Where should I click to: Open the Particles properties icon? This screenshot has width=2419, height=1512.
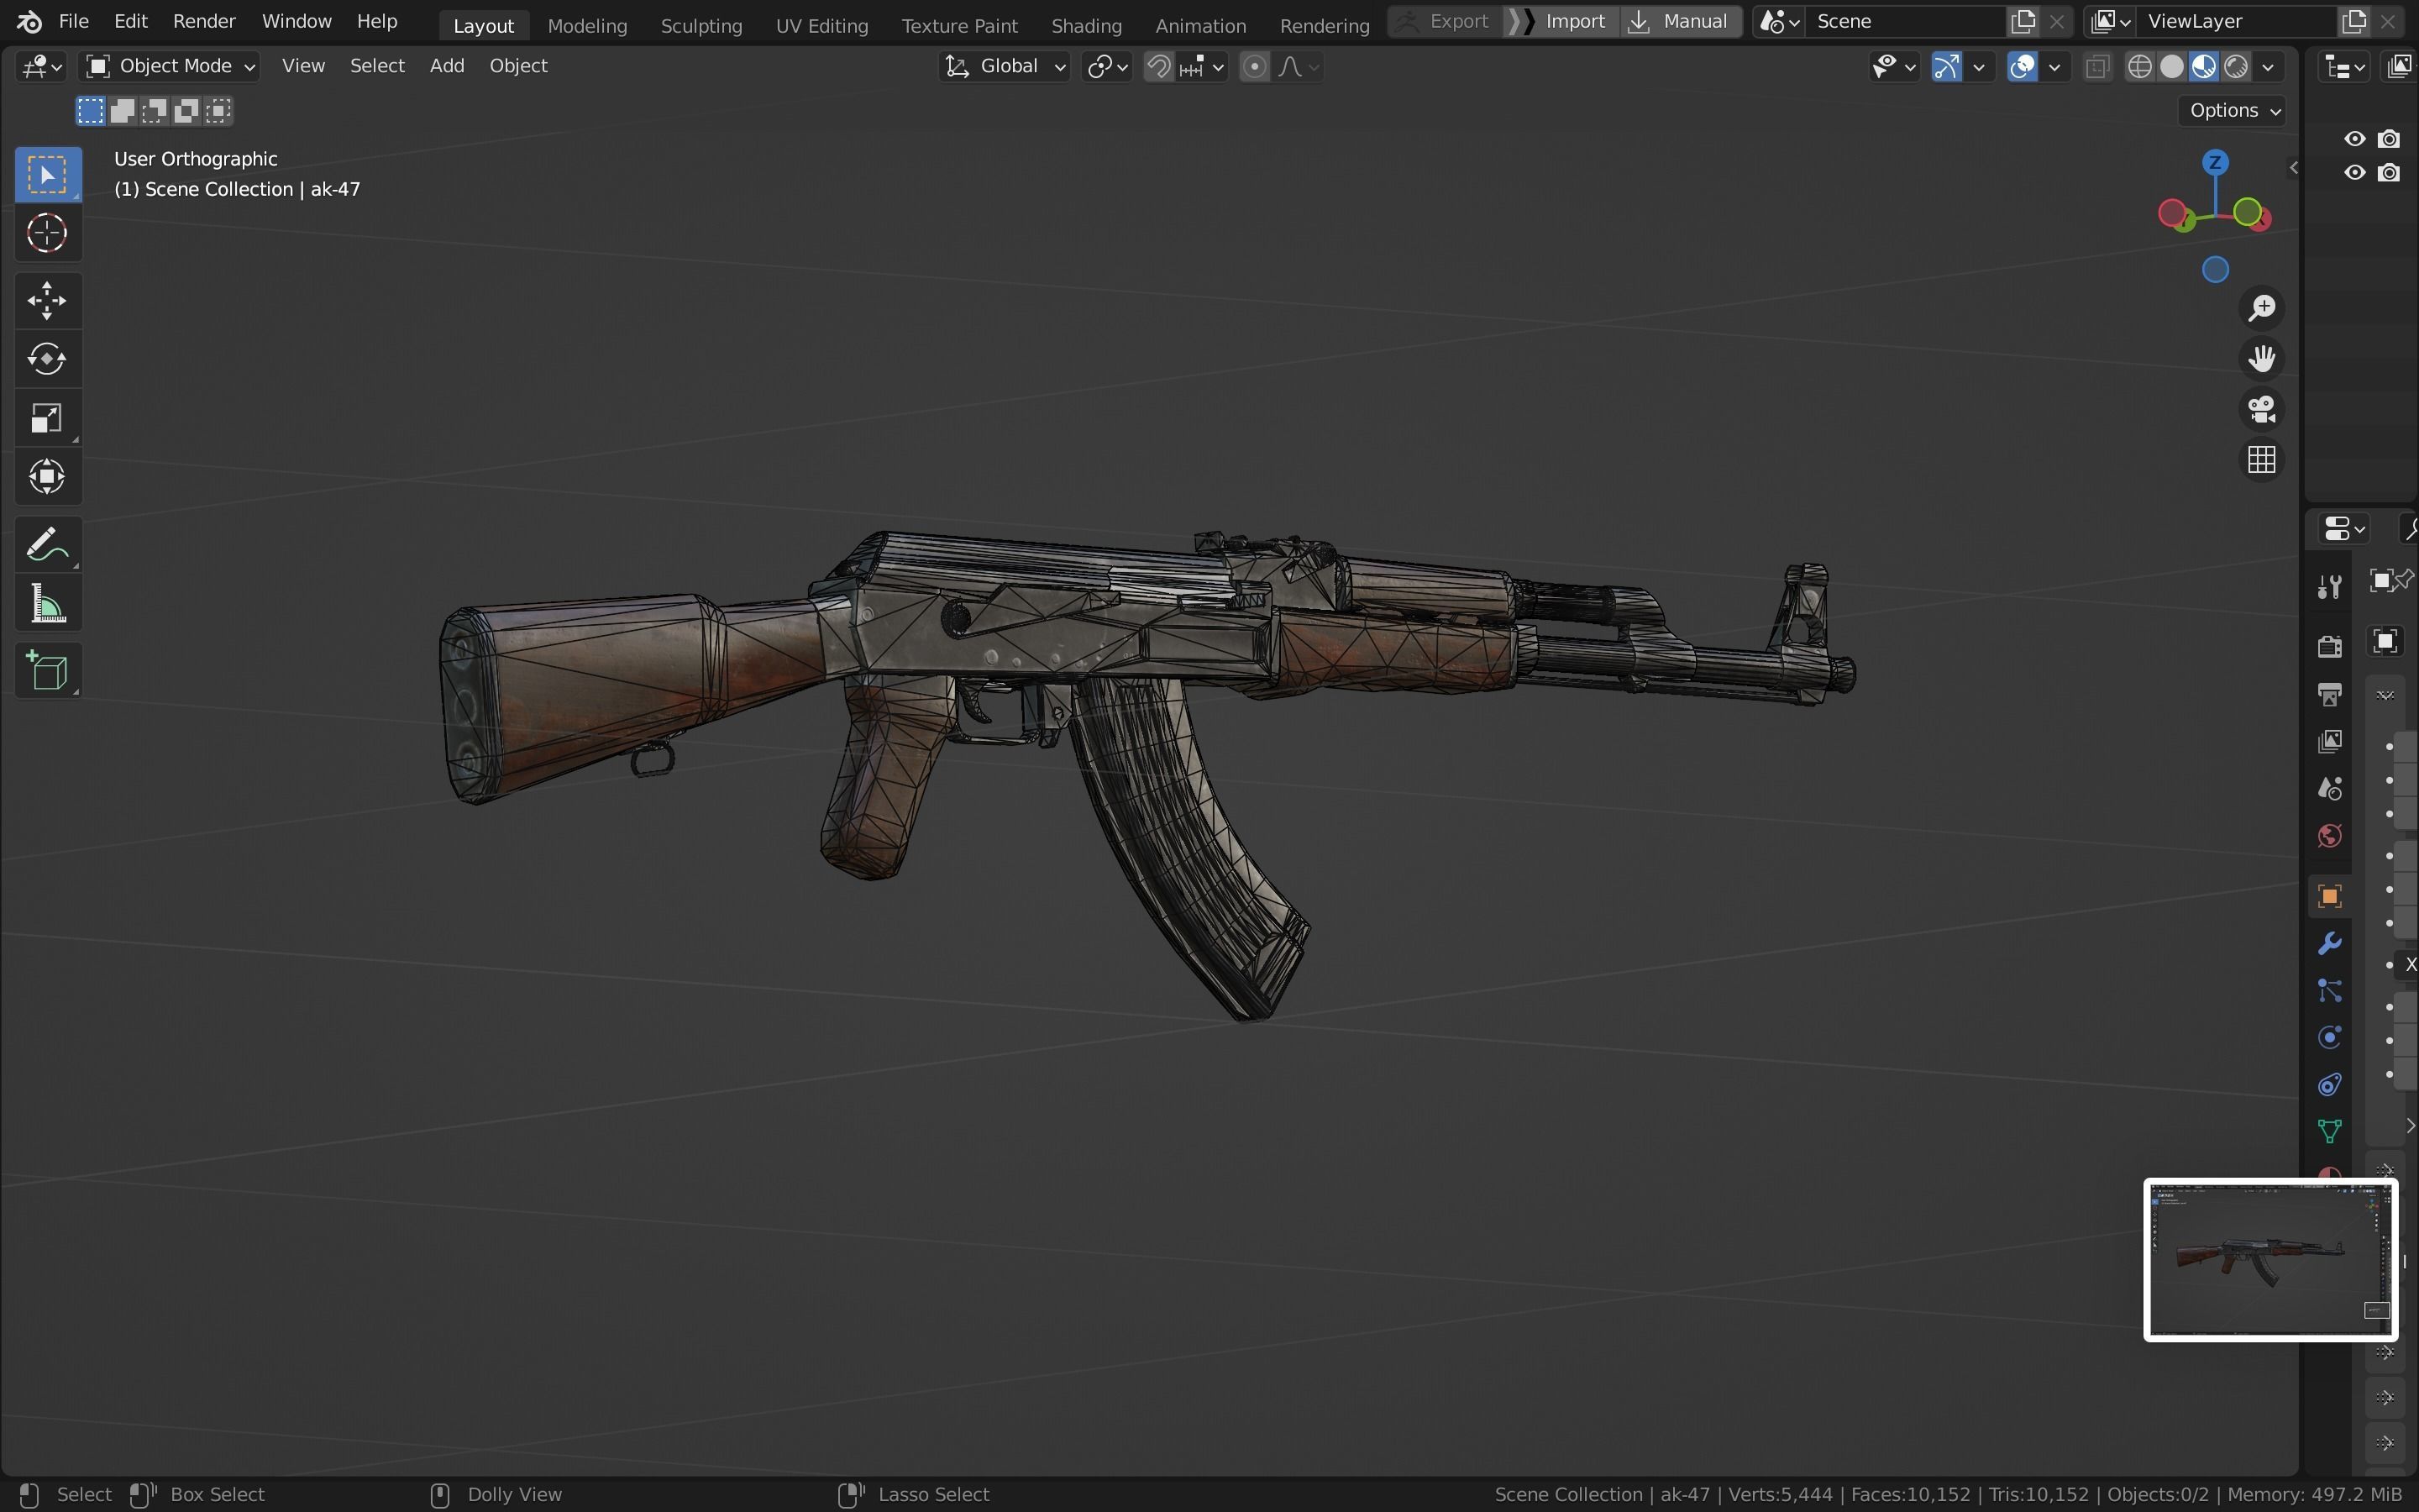(2330, 991)
